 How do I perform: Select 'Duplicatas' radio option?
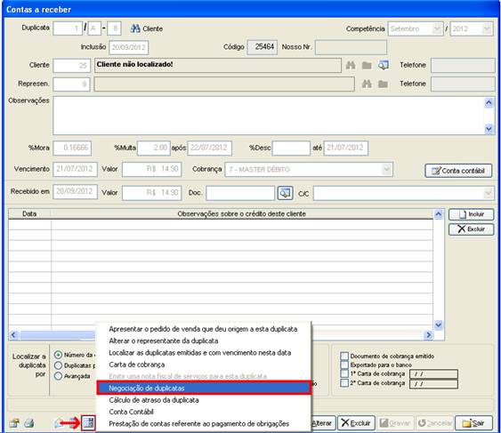(x=58, y=365)
